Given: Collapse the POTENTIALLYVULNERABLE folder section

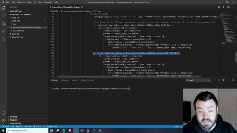Looking at the screenshot, I should pos(20,14).
